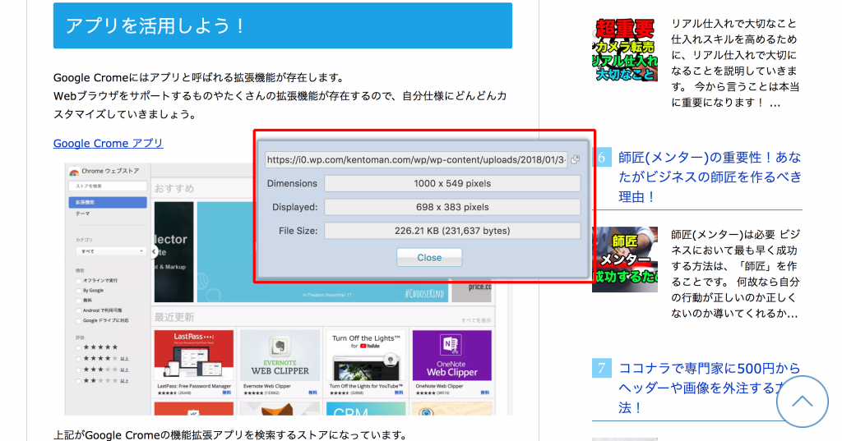This screenshot has width=842, height=441.
Task: Open the ココナラで専門家に500円から article link
Action: pos(710,388)
